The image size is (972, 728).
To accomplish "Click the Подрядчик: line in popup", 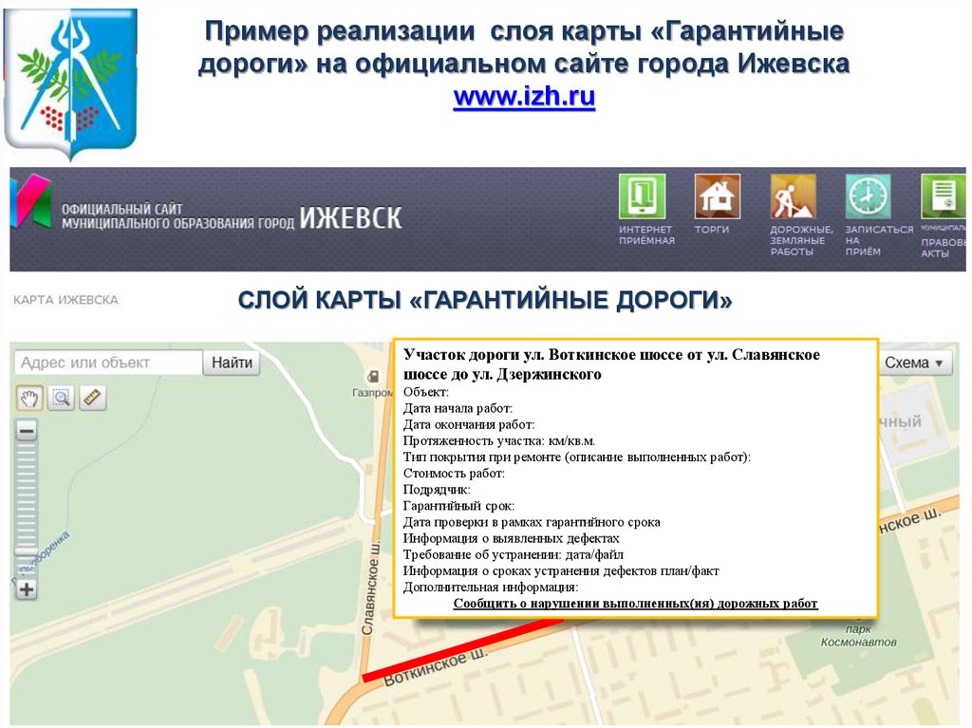I will click(x=437, y=490).
